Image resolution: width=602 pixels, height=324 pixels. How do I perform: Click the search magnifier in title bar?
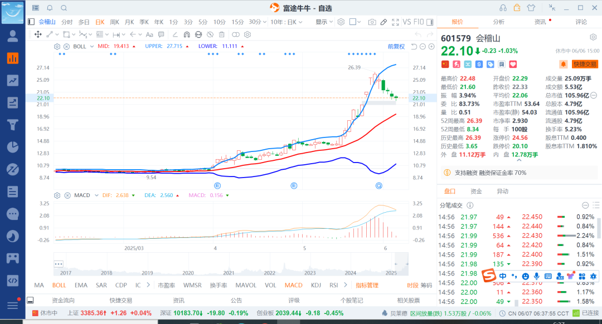(x=64, y=8)
